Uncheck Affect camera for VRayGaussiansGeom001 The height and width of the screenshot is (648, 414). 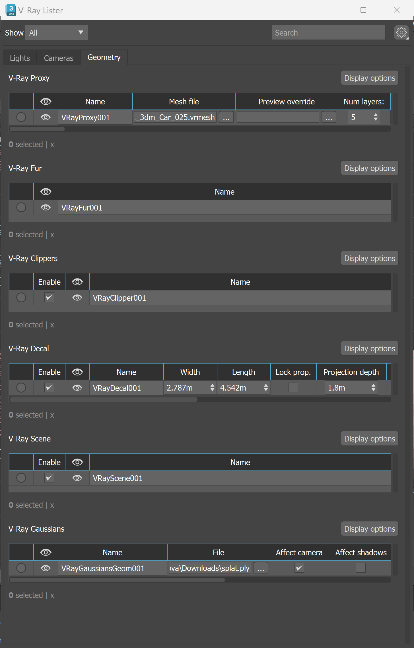point(299,568)
